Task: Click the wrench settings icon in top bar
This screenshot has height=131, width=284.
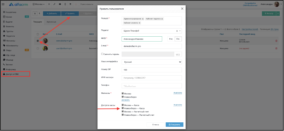Action: point(54,4)
